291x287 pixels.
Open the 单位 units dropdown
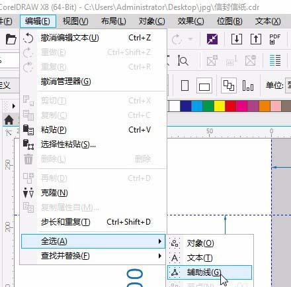pyautogui.click(x=288, y=86)
